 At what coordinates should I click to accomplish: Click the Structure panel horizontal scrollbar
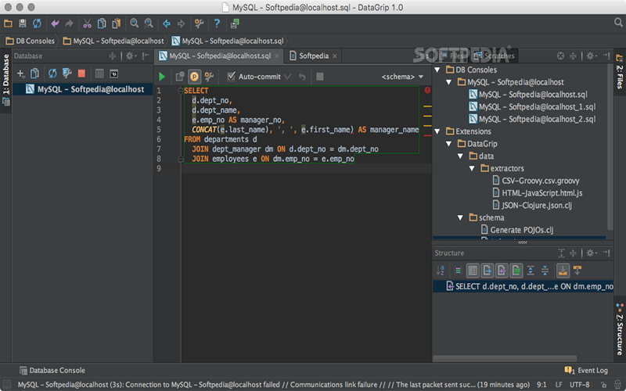click(x=505, y=358)
